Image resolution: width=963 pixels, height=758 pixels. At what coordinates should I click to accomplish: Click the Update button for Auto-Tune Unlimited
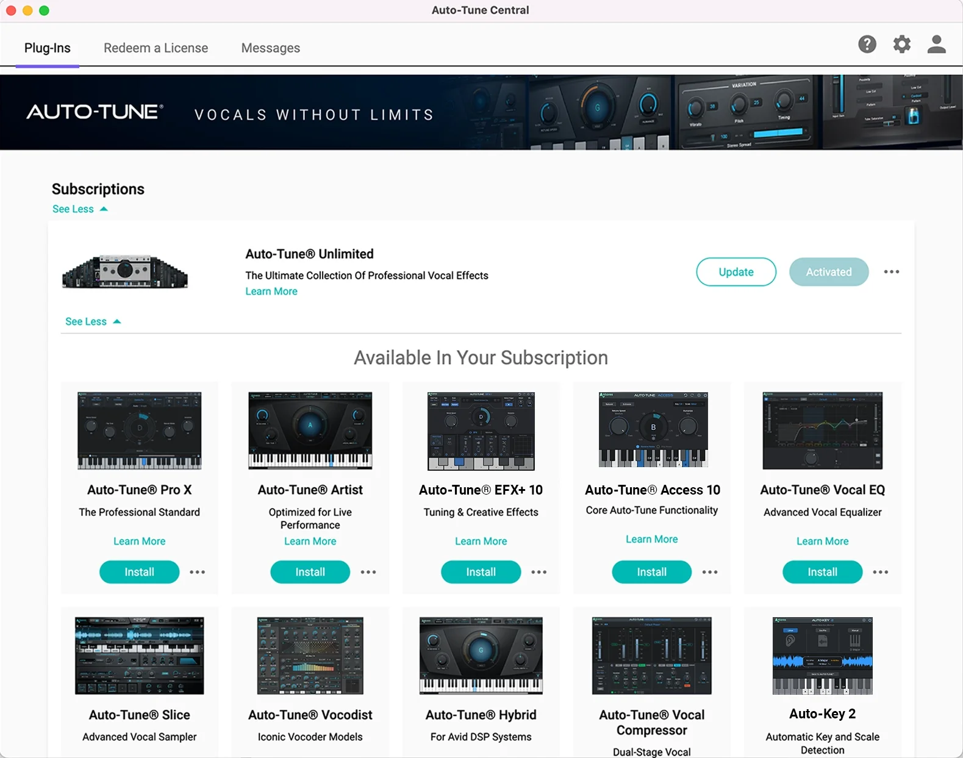coord(736,272)
